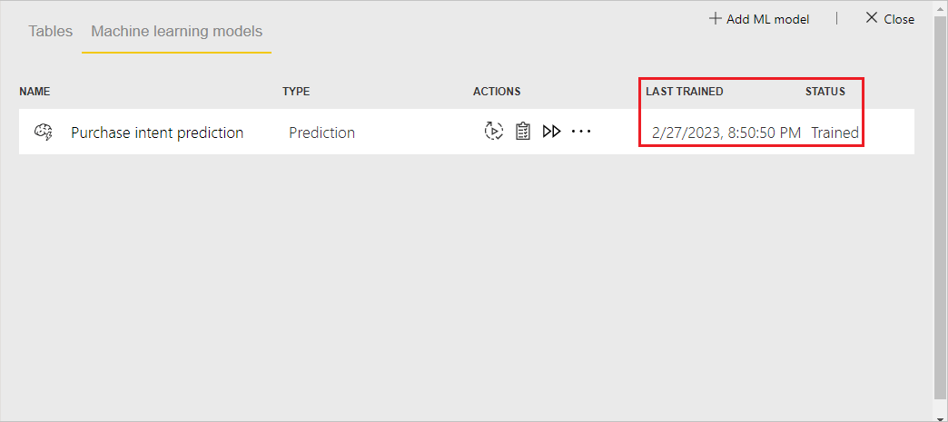Switch to the Tables tab

point(51,32)
